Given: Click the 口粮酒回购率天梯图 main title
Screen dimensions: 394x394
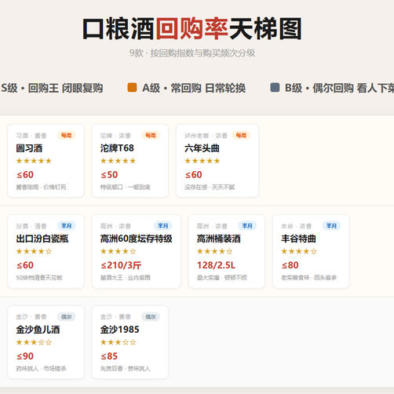Looking at the screenshot, I should [x=192, y=28].
